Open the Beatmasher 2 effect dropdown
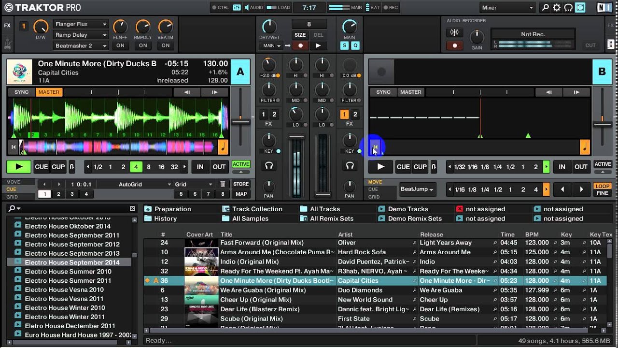The height and width of the screenshot is (348, 618). coord(81,45)
